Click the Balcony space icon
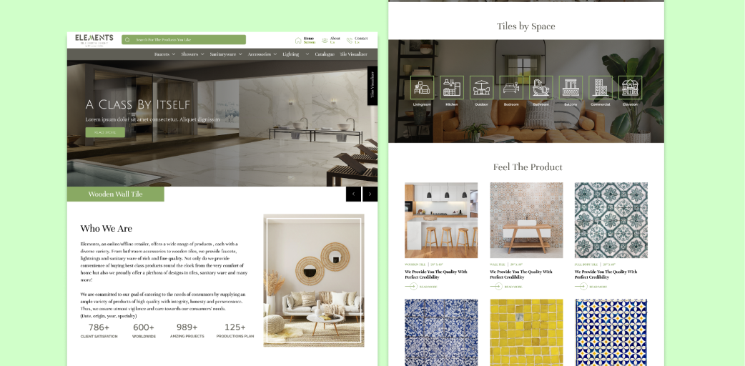 [x=571, y=88]
